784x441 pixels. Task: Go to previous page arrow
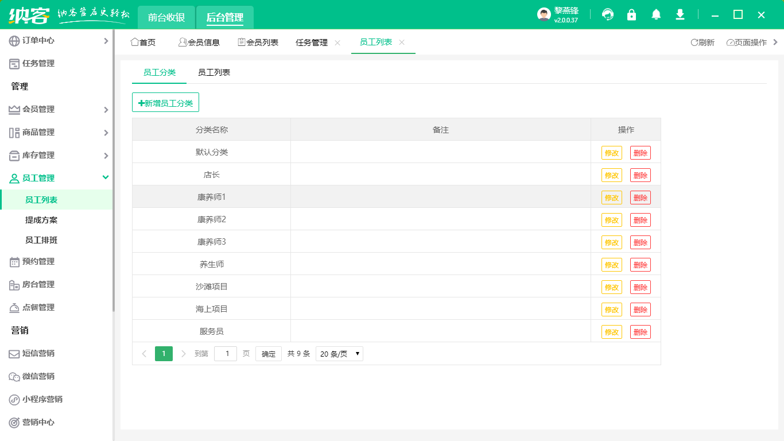click(x=144, y=354)
